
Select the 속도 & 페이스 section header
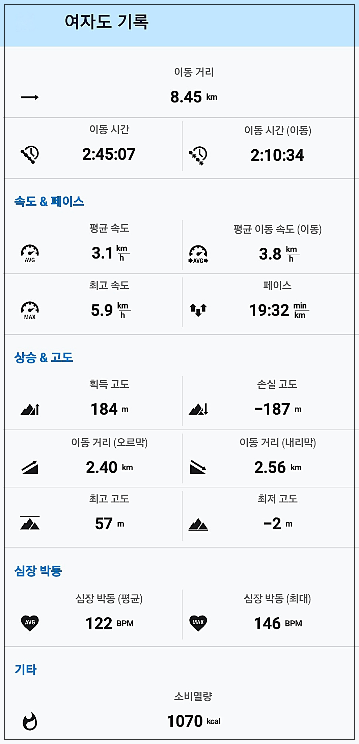(x=49, y=202)
